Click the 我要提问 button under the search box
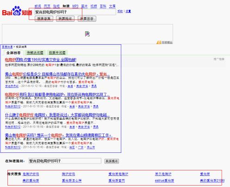The height and width of the screenshot is (187, 230). click(65, 19)
